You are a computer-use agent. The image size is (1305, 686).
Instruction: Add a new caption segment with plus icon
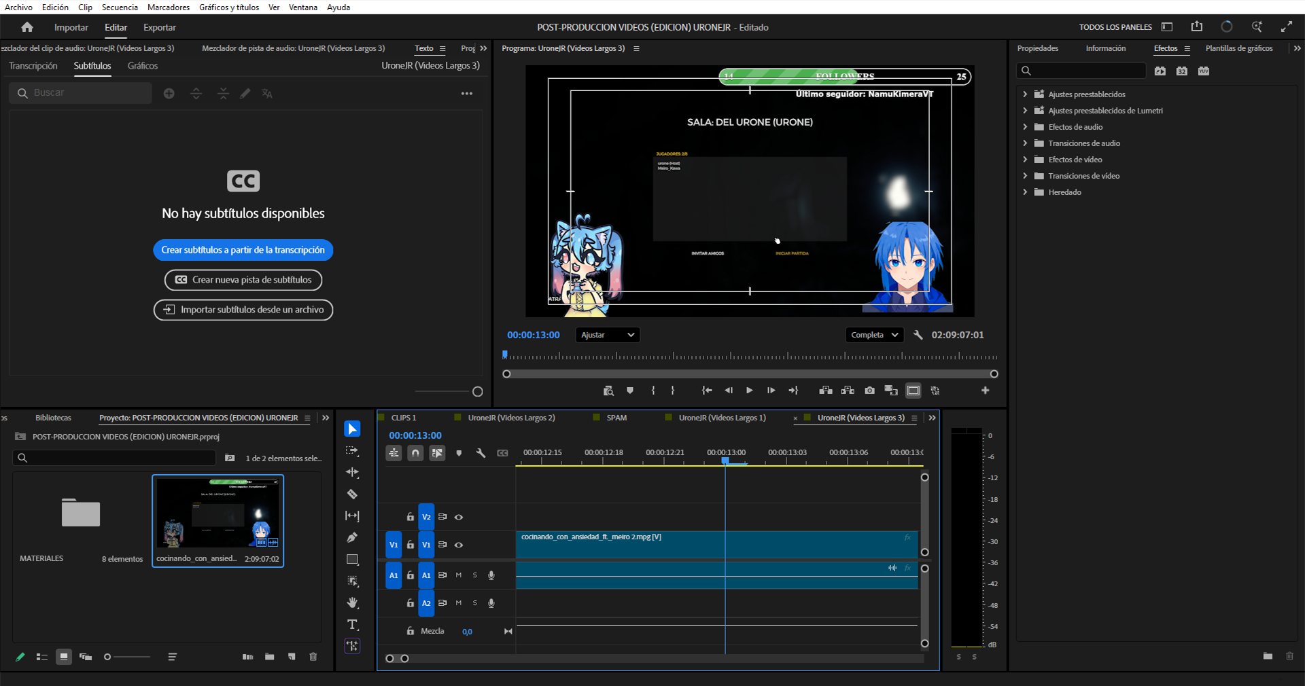point(169,94)
